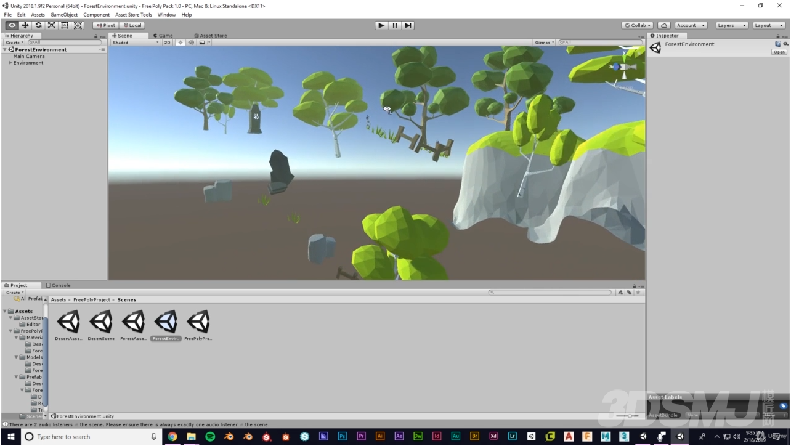Select the DesertScene asset

(x=101, y=325)
